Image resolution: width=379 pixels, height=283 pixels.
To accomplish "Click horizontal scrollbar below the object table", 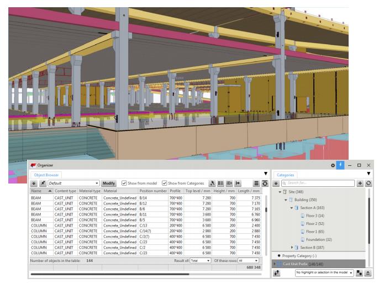I will pyautogui.click(x=110, y=274).
